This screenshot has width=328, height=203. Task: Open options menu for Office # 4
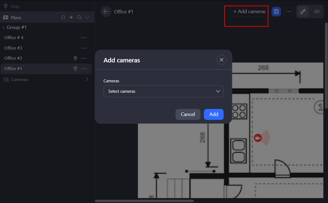click(x=84, y=38)
